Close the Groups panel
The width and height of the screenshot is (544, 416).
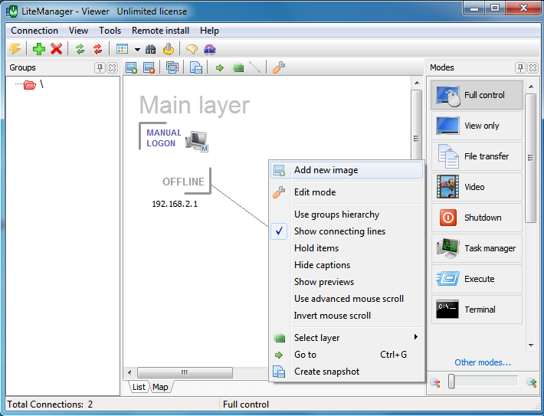point(112,67)
